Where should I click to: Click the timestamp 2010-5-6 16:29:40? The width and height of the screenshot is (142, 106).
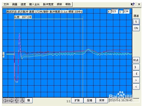pos(121,100)
